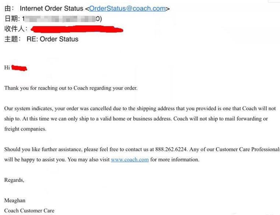Open the OrderStatus@coach.com sender email link
The height and width of the screenshot is (215, 280).
[x=127, y=8]
